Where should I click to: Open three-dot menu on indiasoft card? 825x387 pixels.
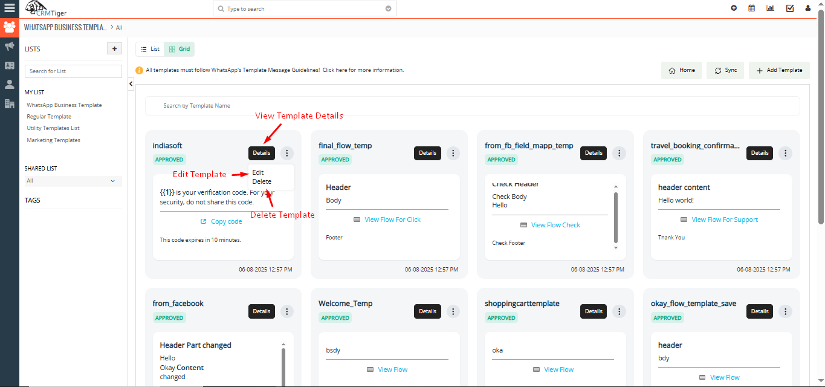pos(287,153)
